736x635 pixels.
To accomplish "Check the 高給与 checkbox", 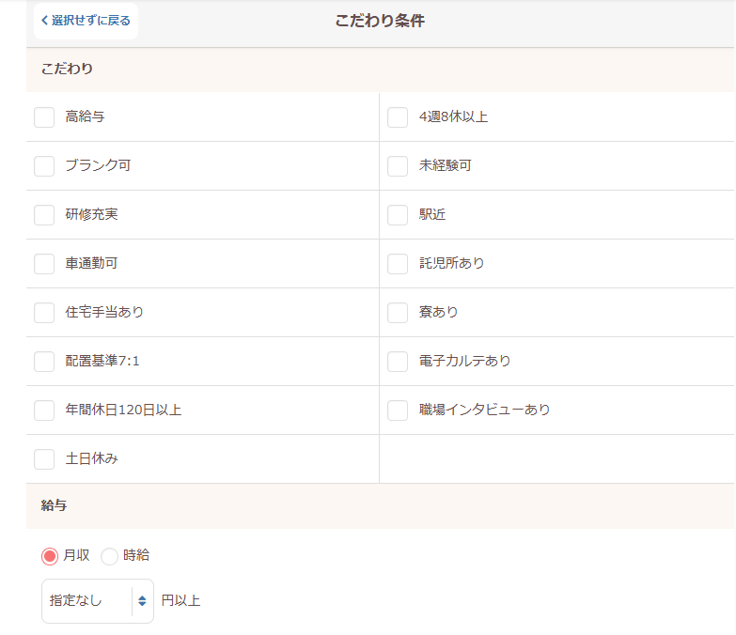I will pyautogui.click(x=44, y=117).
